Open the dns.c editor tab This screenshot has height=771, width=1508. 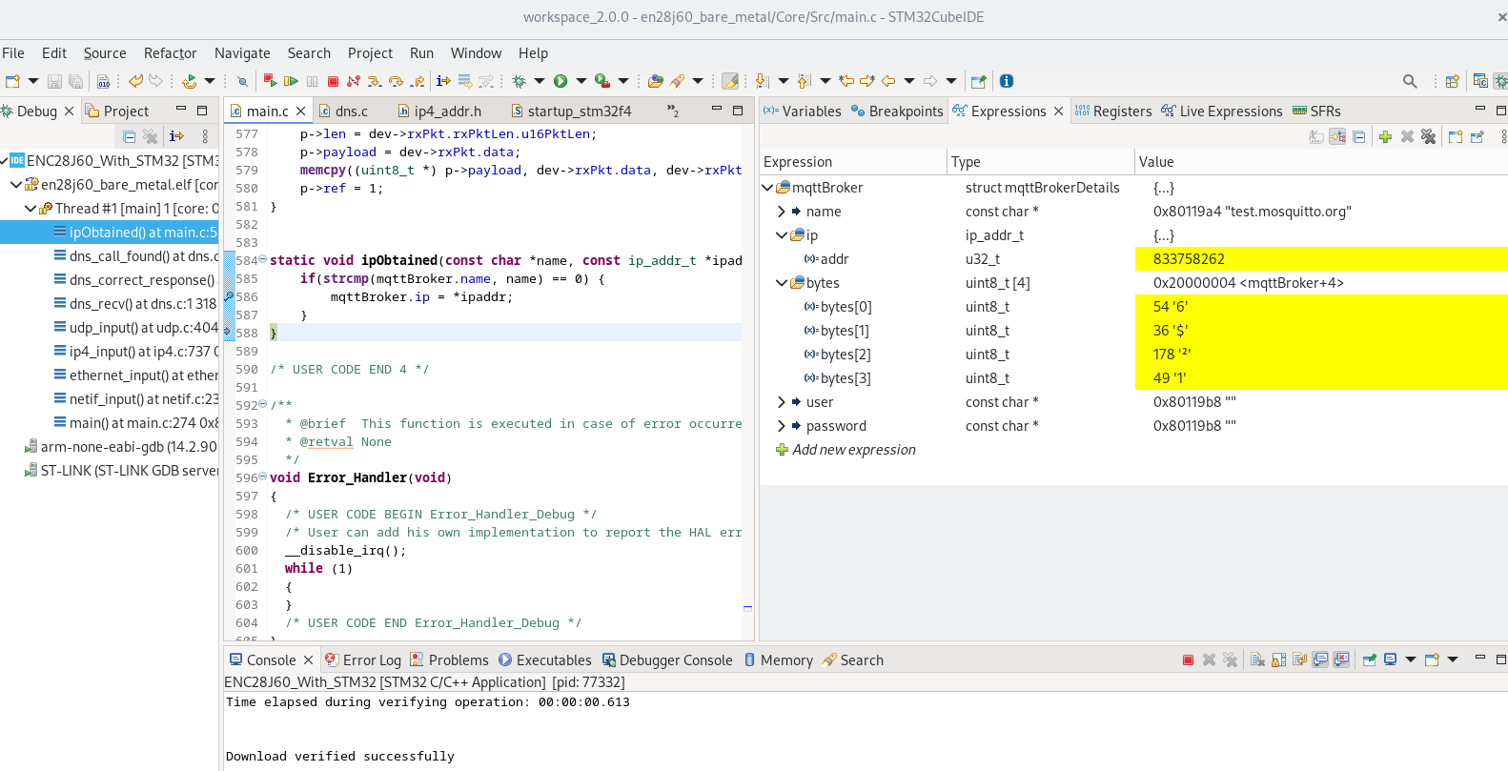coord(351,112)
